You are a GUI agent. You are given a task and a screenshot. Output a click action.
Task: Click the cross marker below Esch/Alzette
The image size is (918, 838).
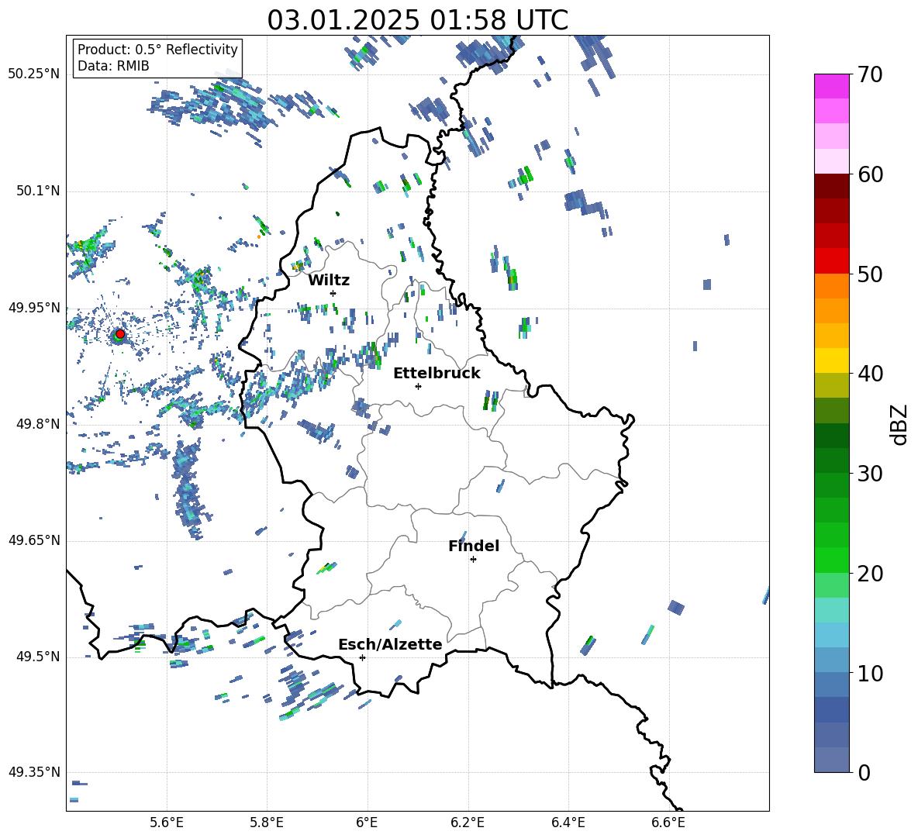point(362,657)
